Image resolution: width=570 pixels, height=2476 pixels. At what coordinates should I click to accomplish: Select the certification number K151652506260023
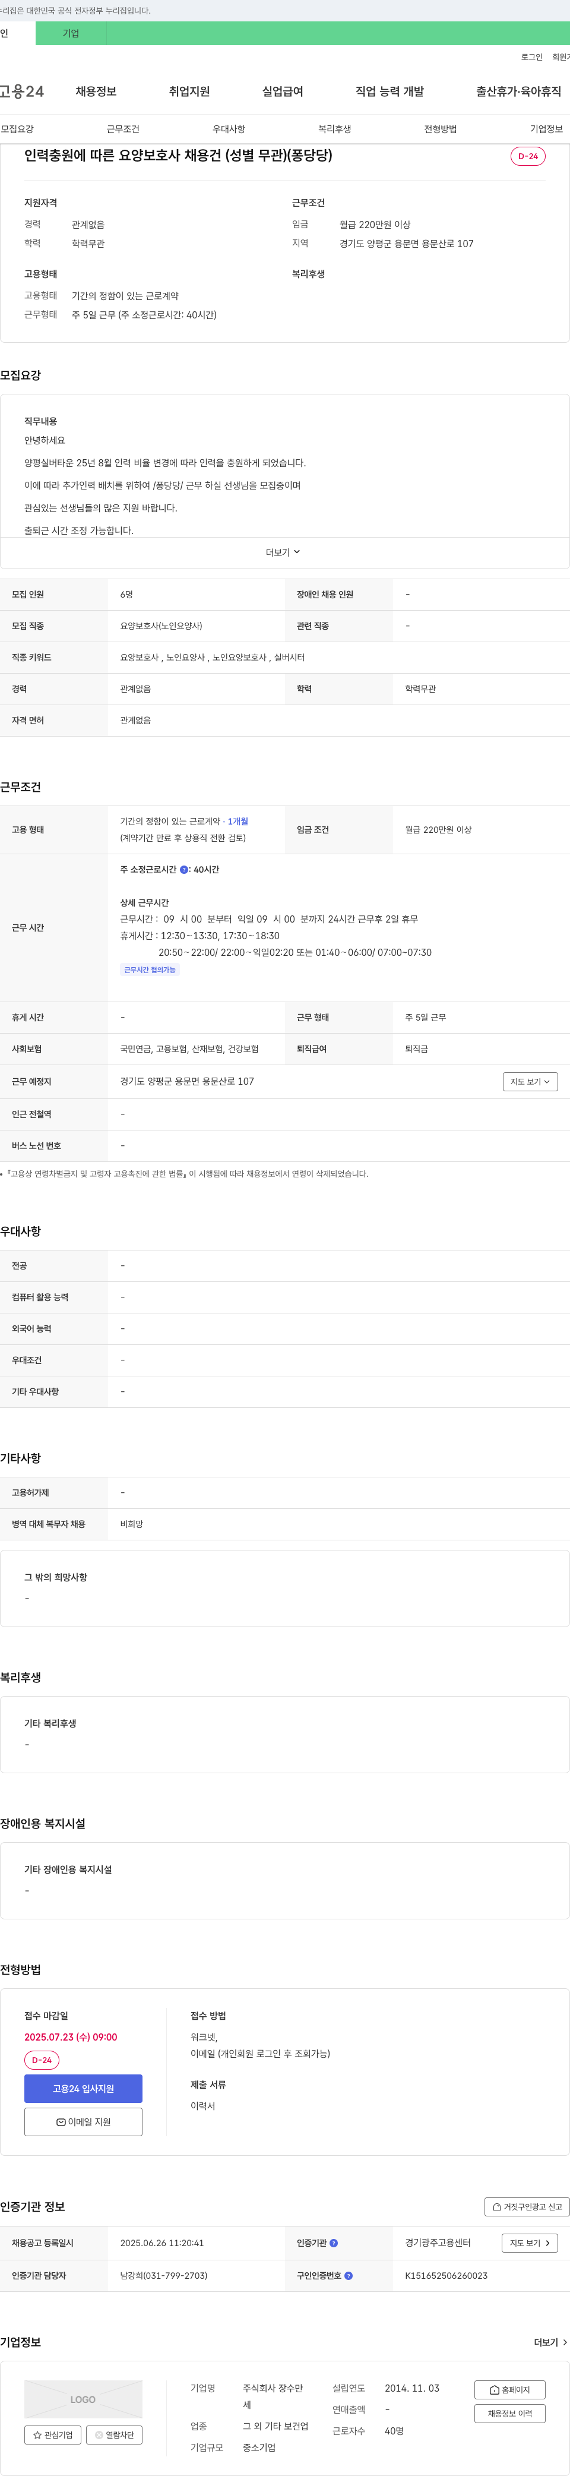446,2275
